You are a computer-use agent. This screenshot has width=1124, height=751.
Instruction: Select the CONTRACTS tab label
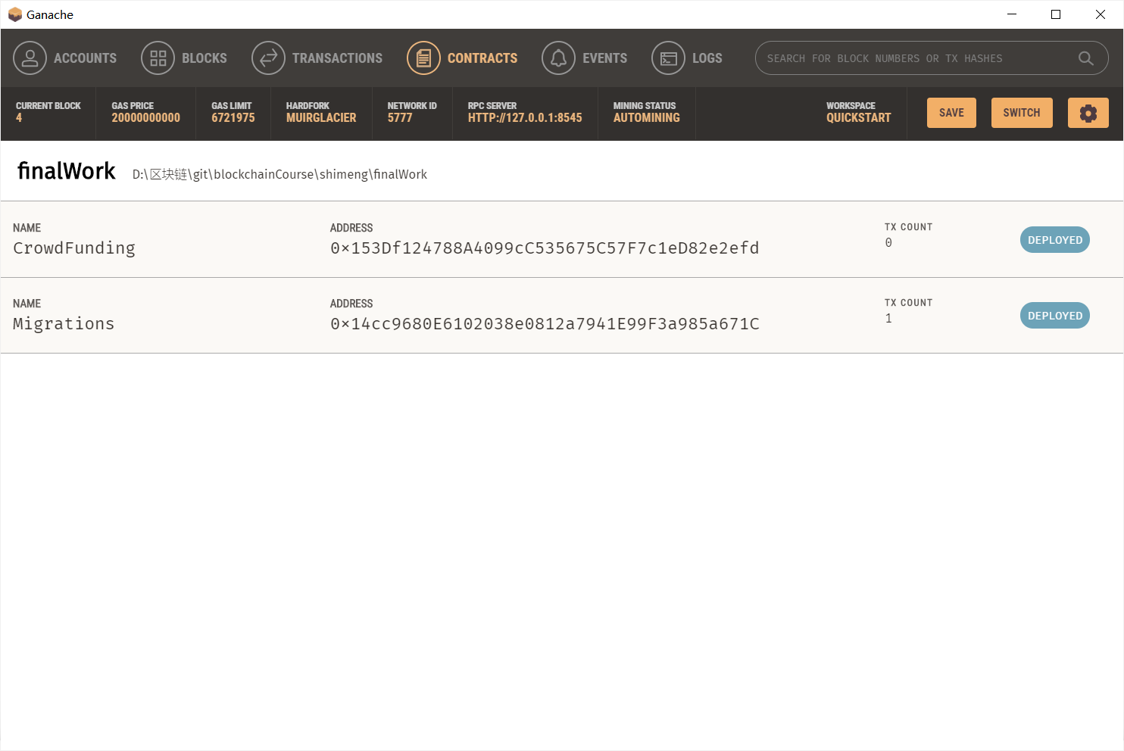coord(482,58)
